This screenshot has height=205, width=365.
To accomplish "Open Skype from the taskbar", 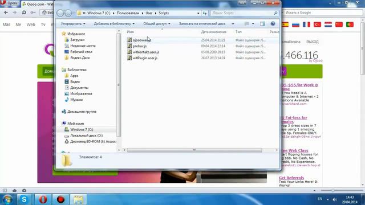I will [x=24, y=199].
